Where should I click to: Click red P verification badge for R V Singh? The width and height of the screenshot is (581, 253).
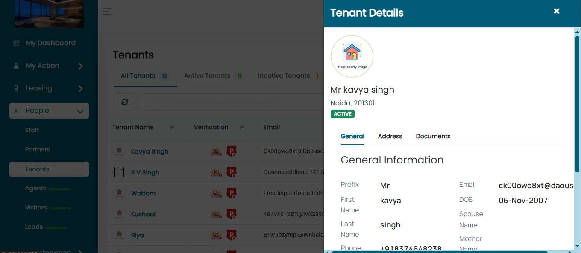231,172
